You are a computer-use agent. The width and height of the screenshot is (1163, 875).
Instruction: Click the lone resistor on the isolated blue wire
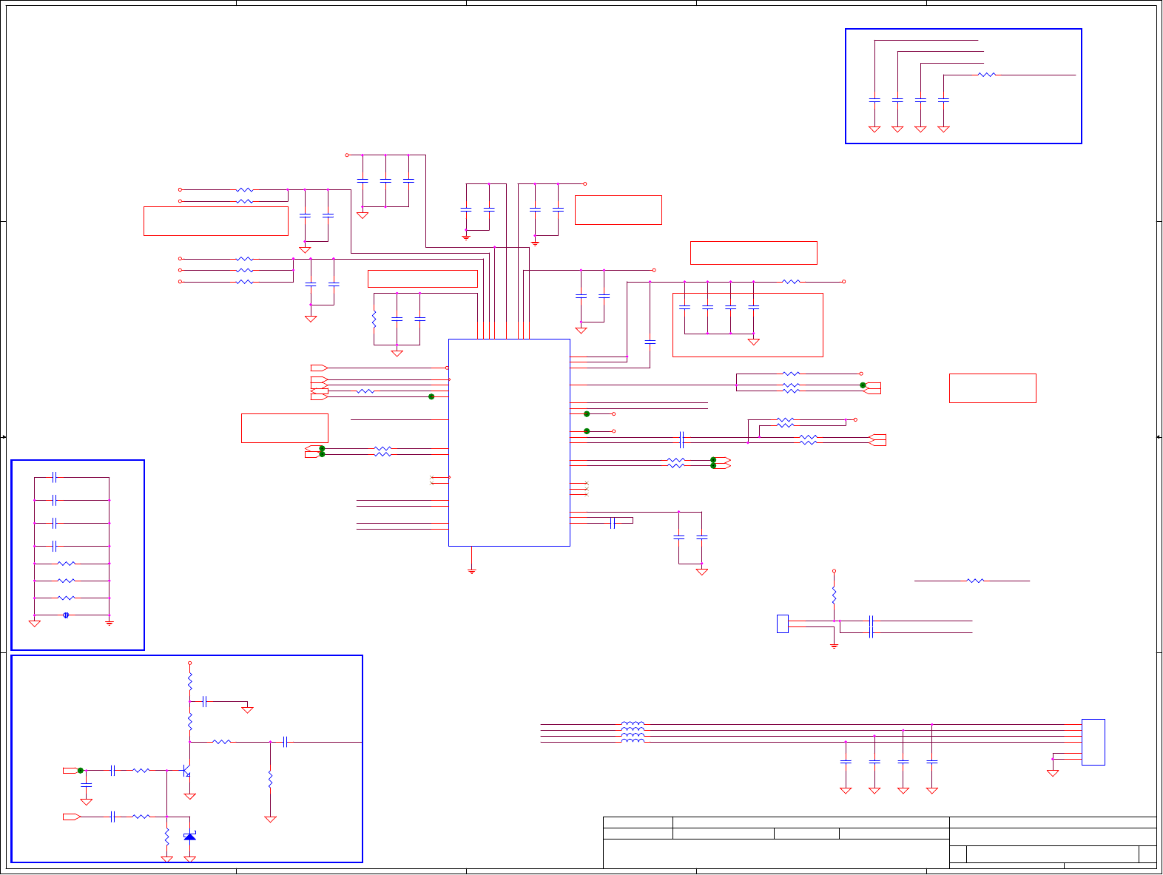click(975, 581)
